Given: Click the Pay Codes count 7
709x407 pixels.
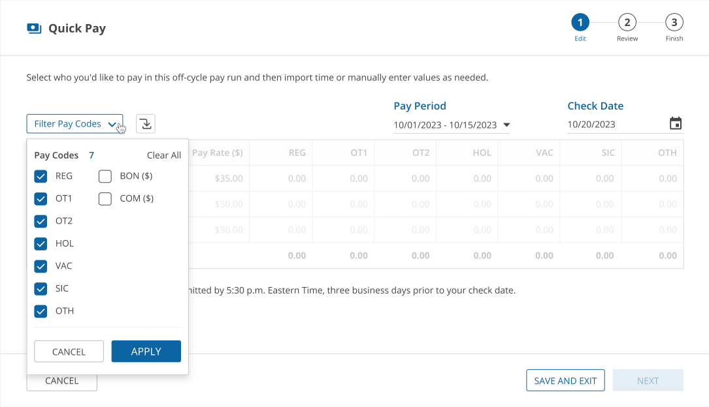Looking at the screenshot, I should tap(91, 155).
